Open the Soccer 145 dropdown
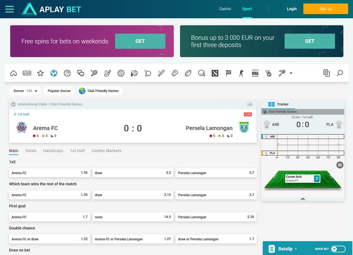This screenshot has height=255, width=353. coord(25,91)
